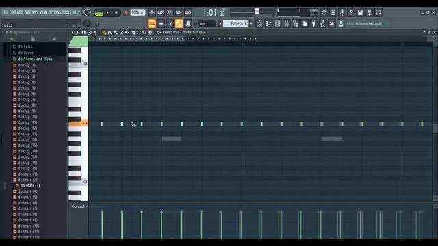Adjust the master pitch knob
The image size is (438, 246).
[x=87, y=23]
